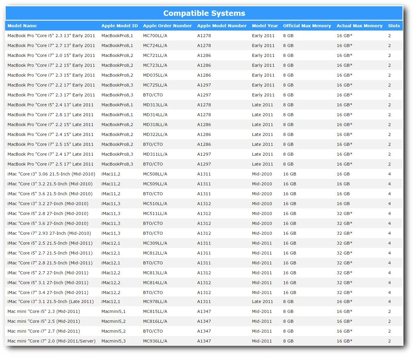Click Mac mini "Core i5" 2.3 (Mid-2011)
The height and width of the screenshot is (359, 416).
(44, 311)
